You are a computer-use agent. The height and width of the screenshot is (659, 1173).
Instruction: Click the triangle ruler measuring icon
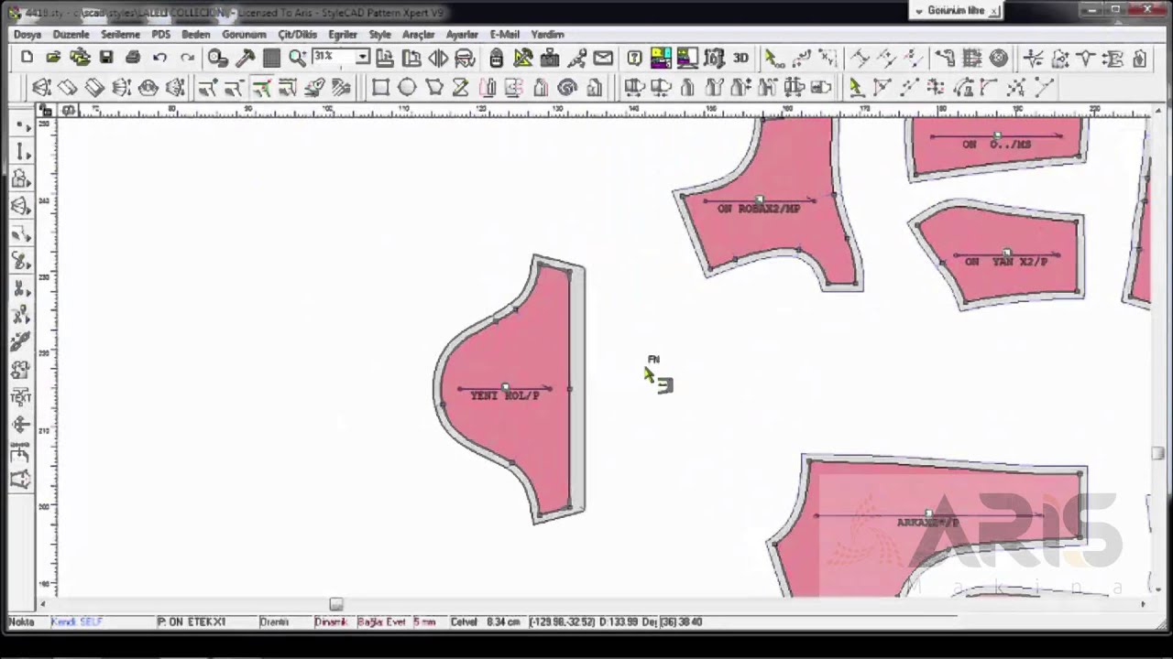click(x=523, y=58)
